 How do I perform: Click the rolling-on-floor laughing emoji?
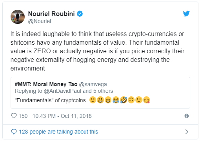[124, 100]
